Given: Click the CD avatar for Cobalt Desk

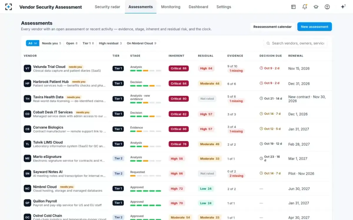Looking at the screenshot, I should pos(27,114).
